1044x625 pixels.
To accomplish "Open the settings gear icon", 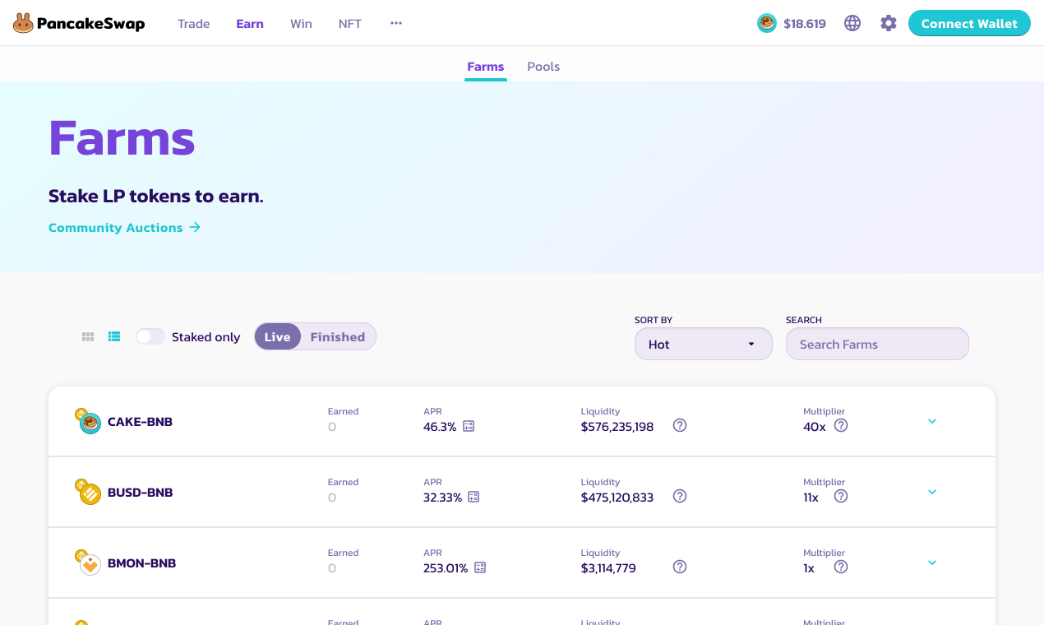I will 889,23.
